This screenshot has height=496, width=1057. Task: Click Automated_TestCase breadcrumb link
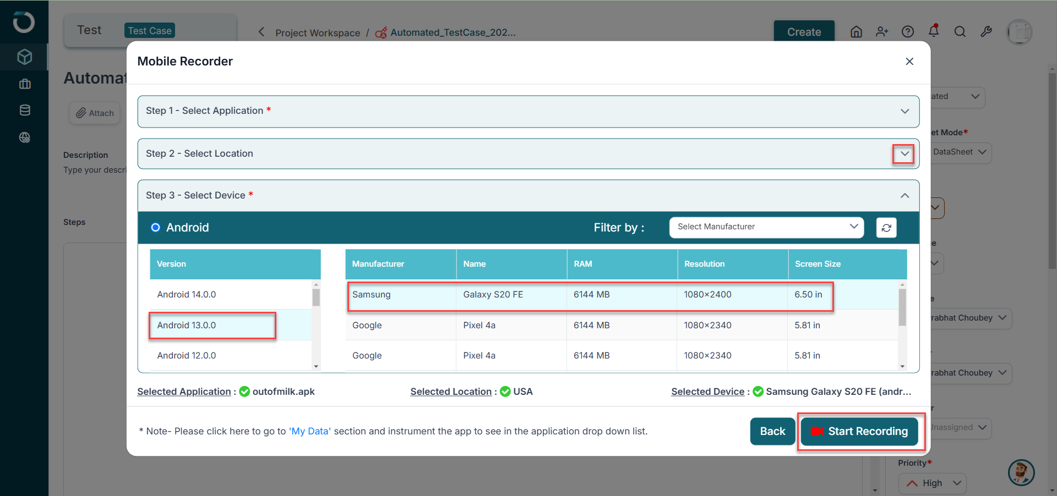click(453, 33)
